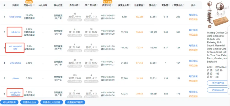
Task: Open the 'cat gifts for cat lovers' keyword
Action: coord(15,94)
